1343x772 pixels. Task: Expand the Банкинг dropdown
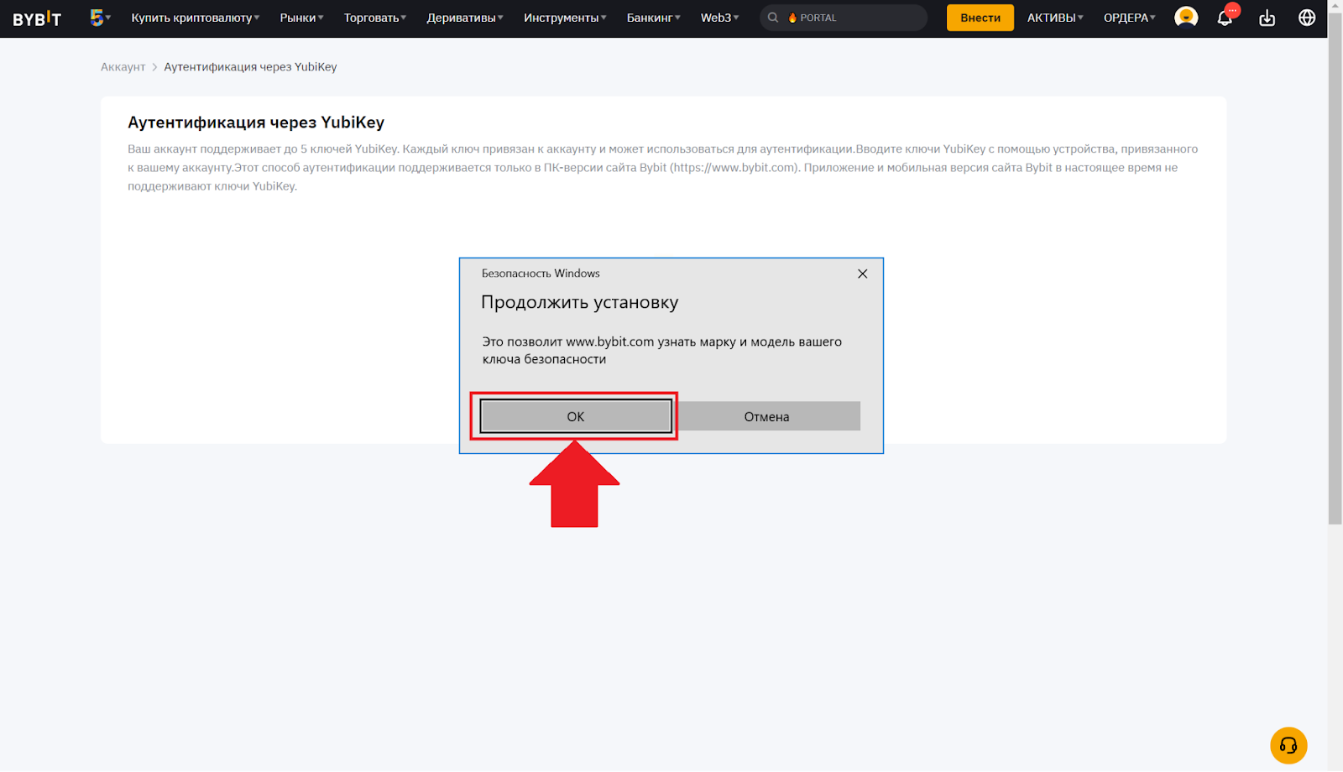coord(654,18)
